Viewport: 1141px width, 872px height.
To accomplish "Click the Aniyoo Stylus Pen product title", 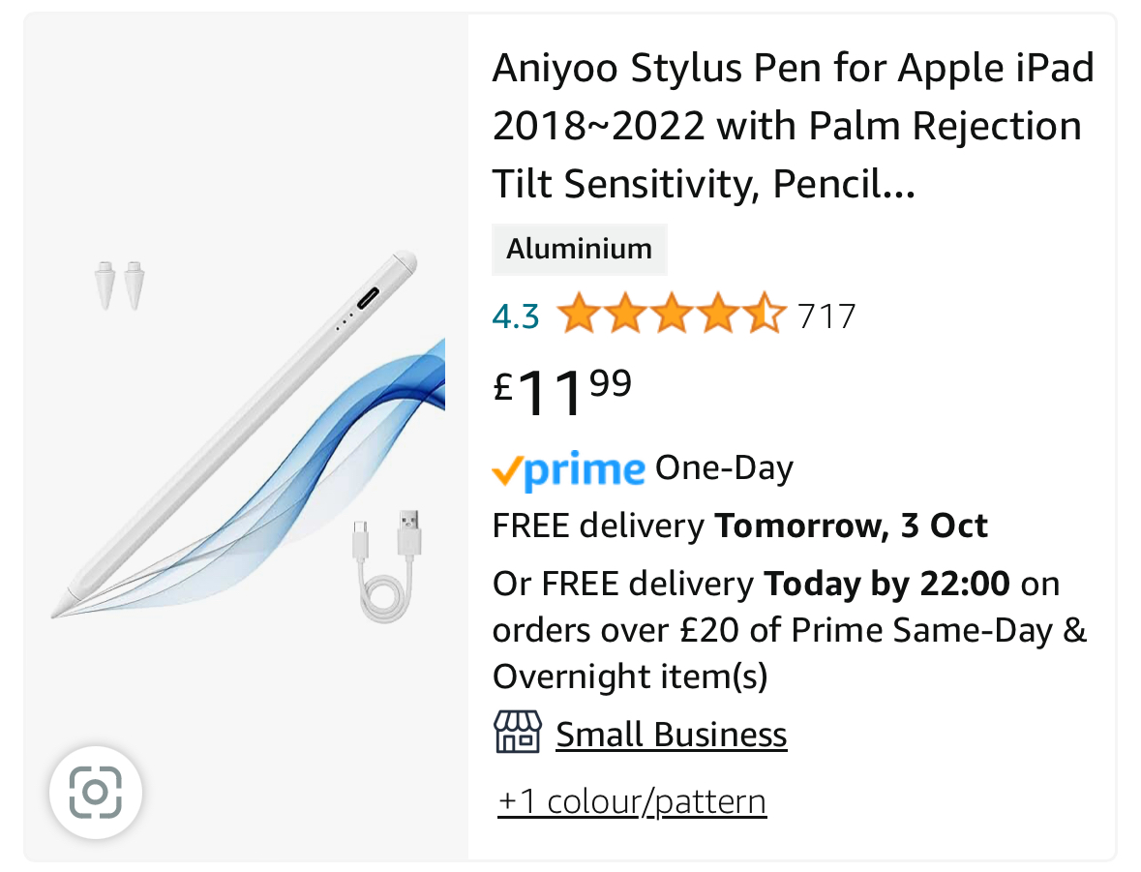I will [x=793, y=125].
